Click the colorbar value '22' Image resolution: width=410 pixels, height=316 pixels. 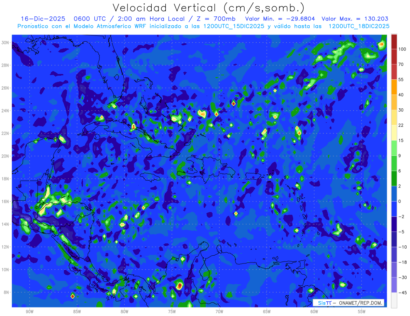point(401,125)
